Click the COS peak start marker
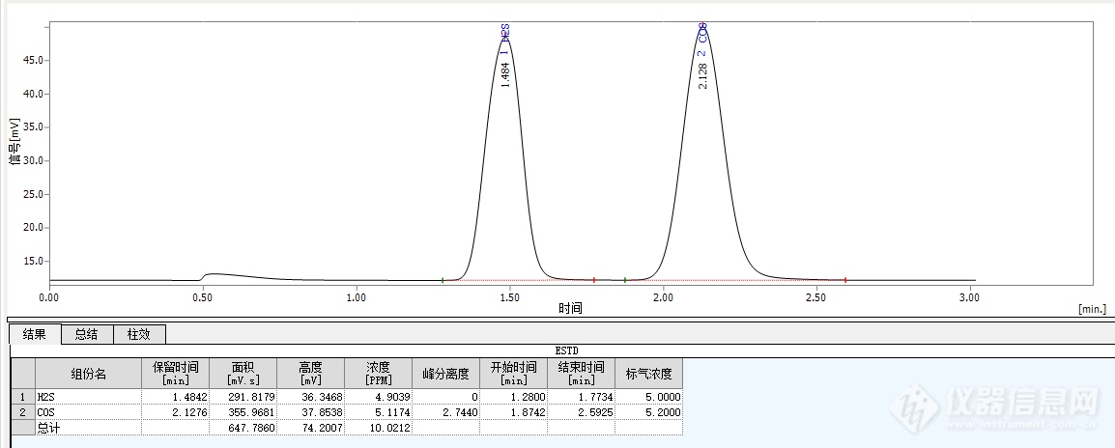The height and width of the screenshot is (448, 1115). point(625,280)
